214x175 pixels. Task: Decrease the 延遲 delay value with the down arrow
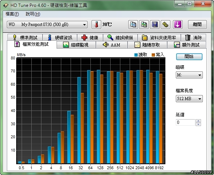(x=198, y=124)
